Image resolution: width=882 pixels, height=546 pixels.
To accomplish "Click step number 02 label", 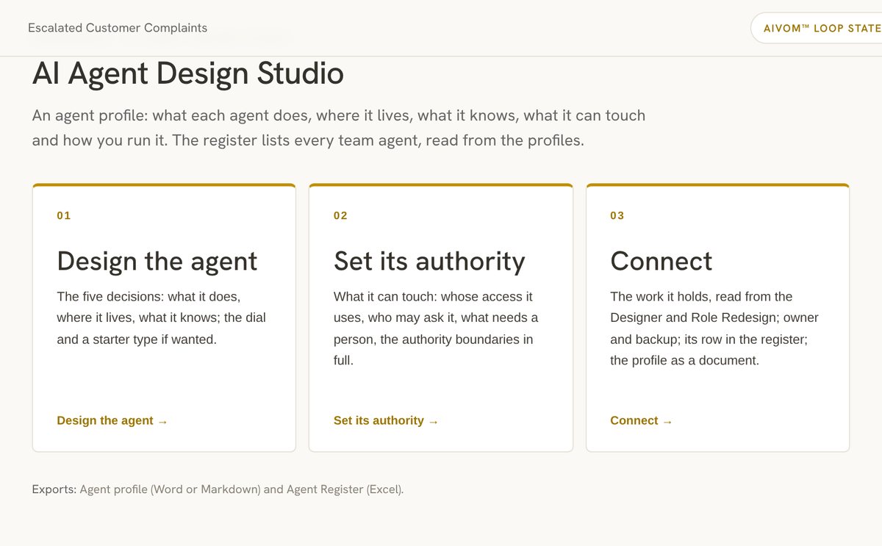I will tap(340, 215).
